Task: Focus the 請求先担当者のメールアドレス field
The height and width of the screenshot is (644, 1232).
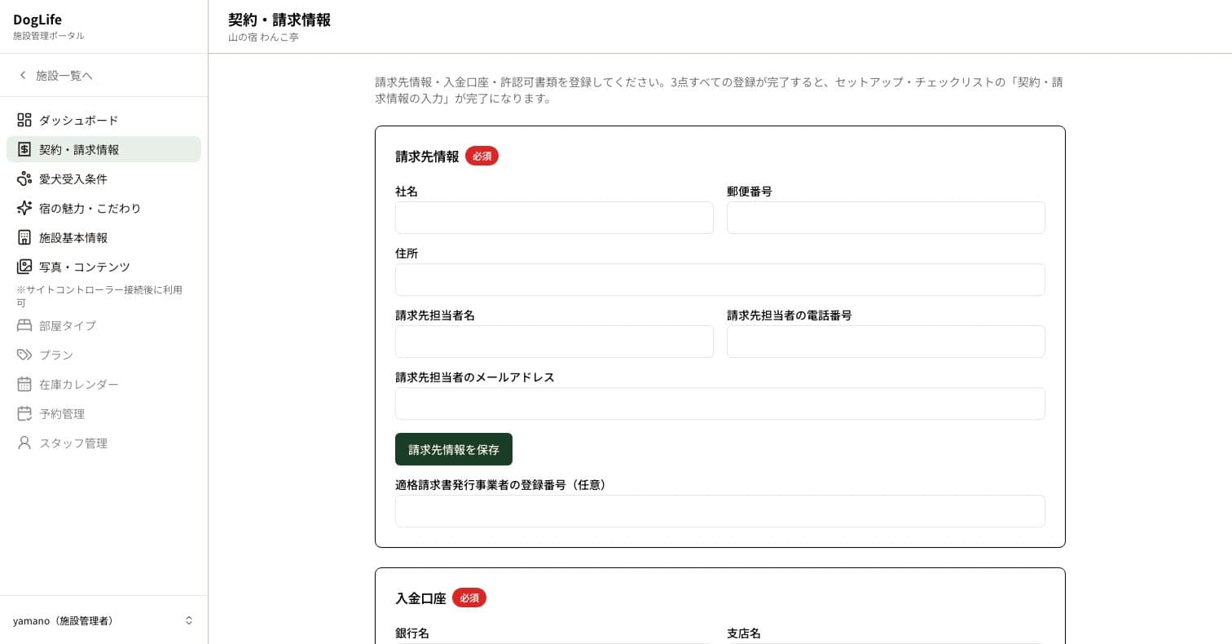Action: click(x=720, y=404)
